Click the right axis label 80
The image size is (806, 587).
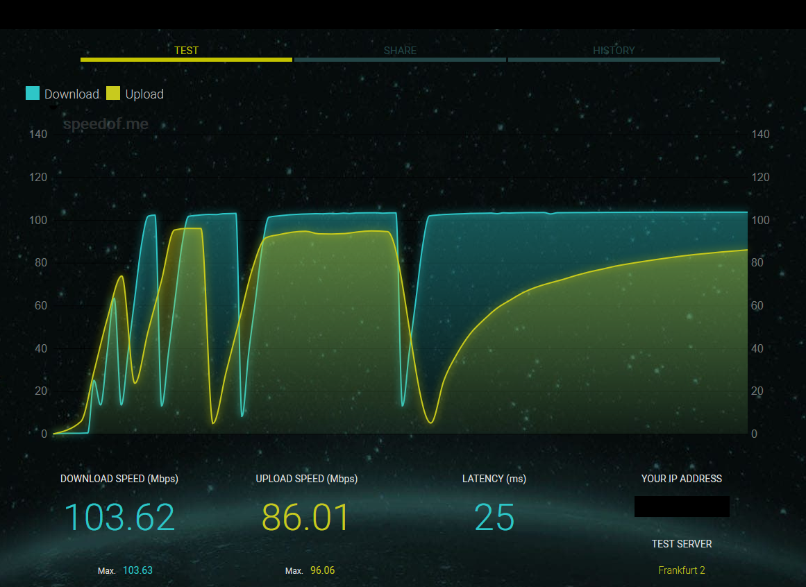click(757, 262)
